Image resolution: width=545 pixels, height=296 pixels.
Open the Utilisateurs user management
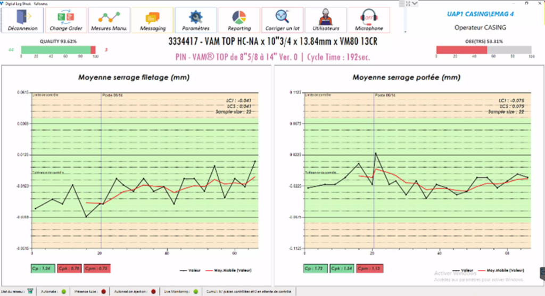point(325,20)
